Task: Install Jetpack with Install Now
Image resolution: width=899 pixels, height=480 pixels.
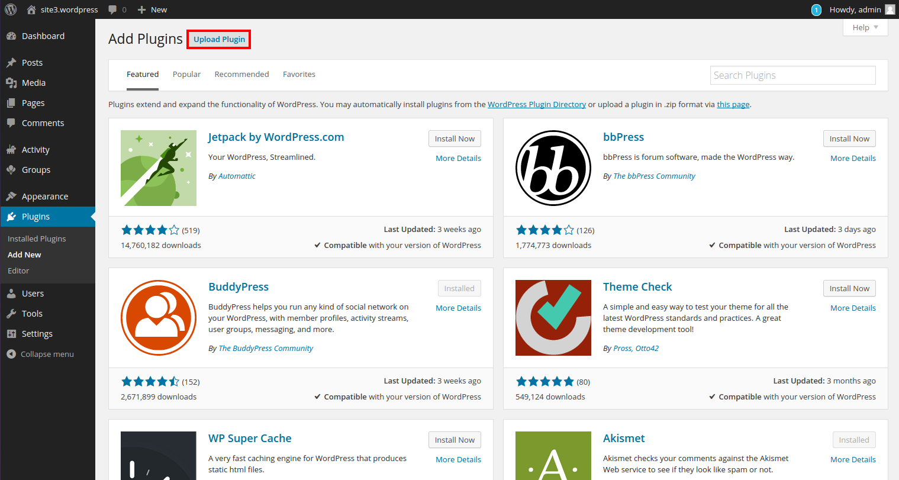Action: pos(455,138)
